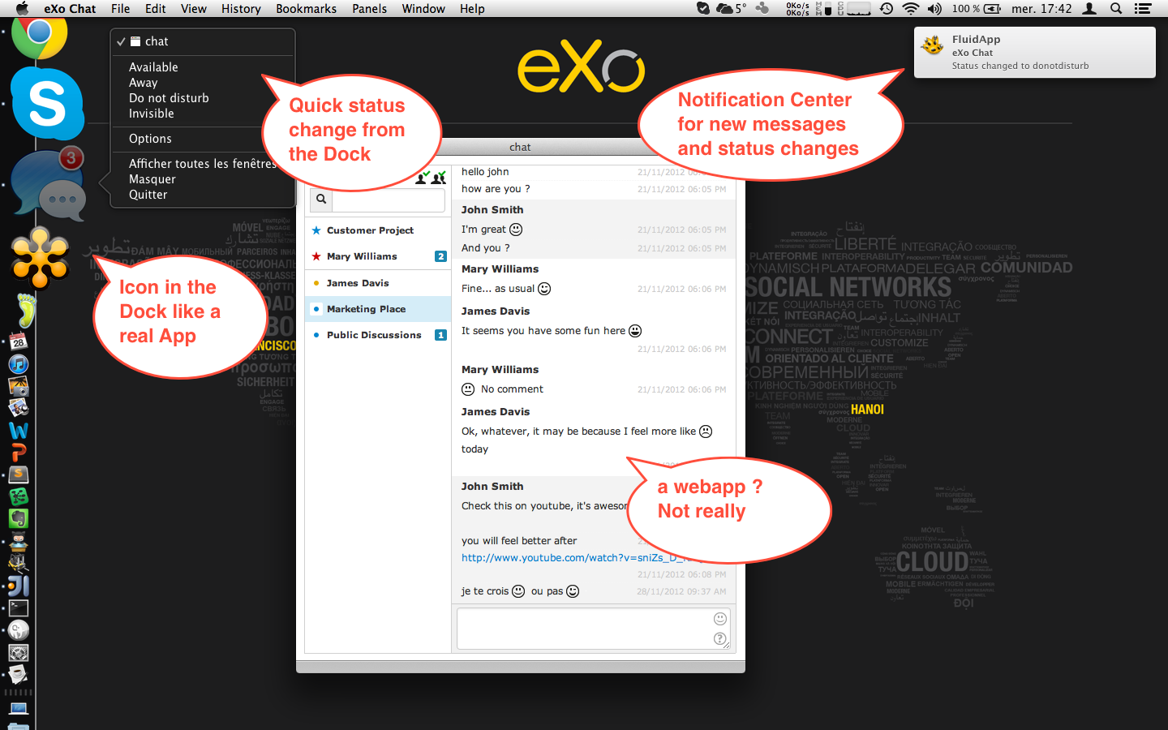
Task: Launch Skype from the Dock
Action: point(47,104)
